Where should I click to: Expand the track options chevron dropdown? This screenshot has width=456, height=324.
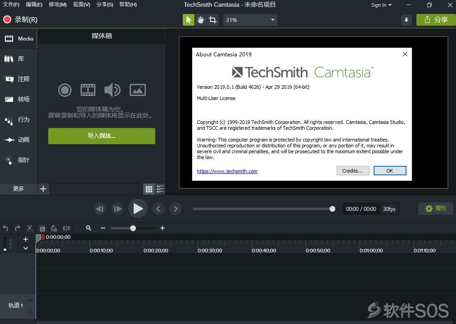point(26,248)
